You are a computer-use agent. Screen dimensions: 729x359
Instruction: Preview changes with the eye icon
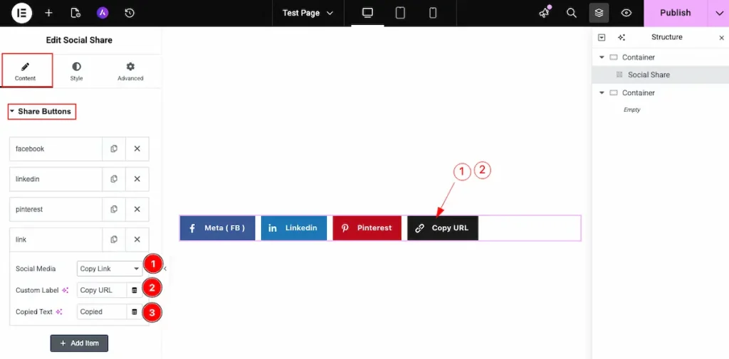[x=626, y=13]
